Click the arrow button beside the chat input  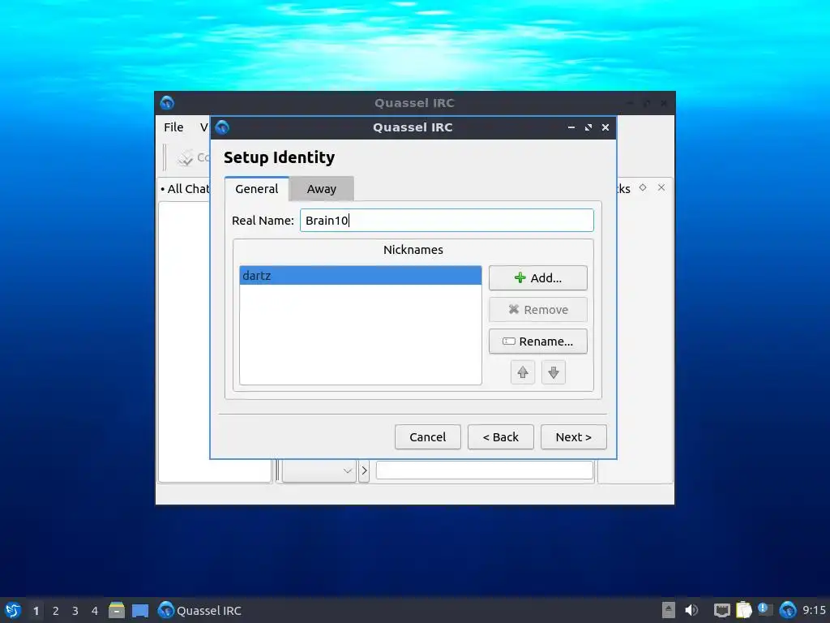(364, 470)
